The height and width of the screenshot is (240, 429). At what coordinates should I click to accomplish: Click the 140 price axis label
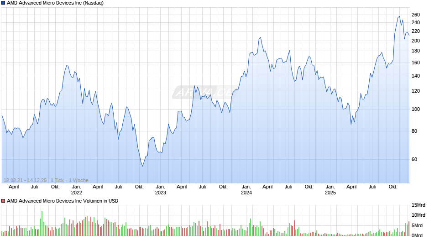(x=416, y=76)
